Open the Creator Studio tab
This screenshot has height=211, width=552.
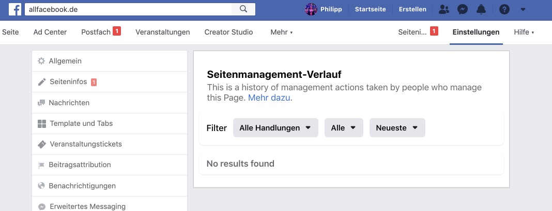coord(228,33)
